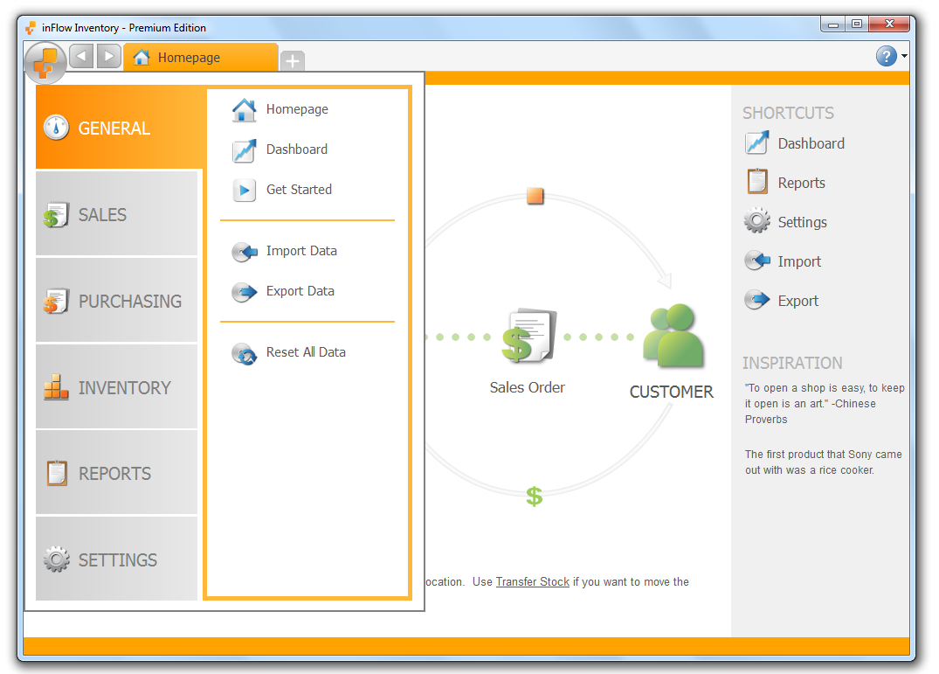Click the Import Data arrow icon
The height and width of the screenshot is (674, 939).
pos(245,252)
